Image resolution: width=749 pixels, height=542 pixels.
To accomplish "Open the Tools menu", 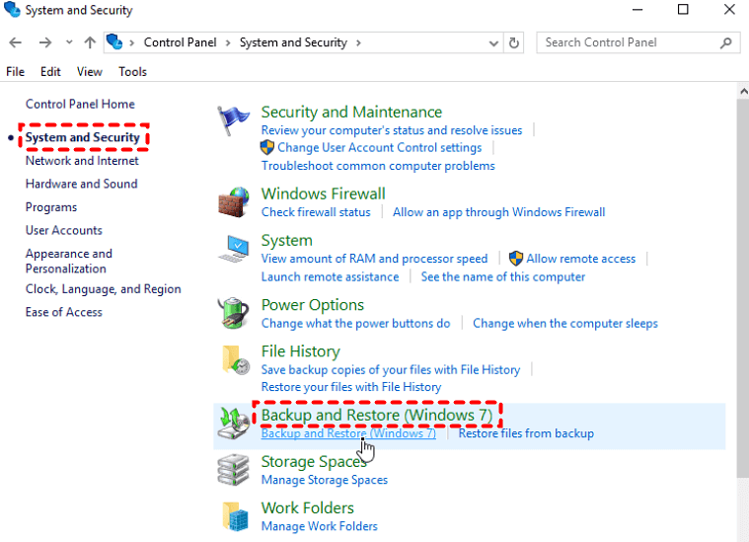I will pyautogui.click(x=132, y=72).
